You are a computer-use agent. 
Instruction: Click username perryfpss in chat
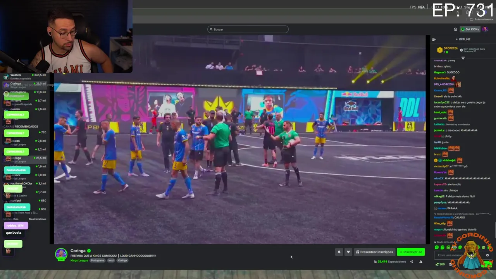(440, 202)
